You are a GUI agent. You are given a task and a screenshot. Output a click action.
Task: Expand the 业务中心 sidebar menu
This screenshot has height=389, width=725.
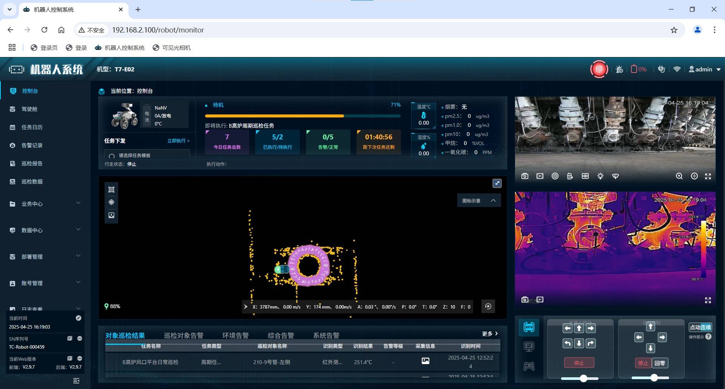click(x=45, y=204)
